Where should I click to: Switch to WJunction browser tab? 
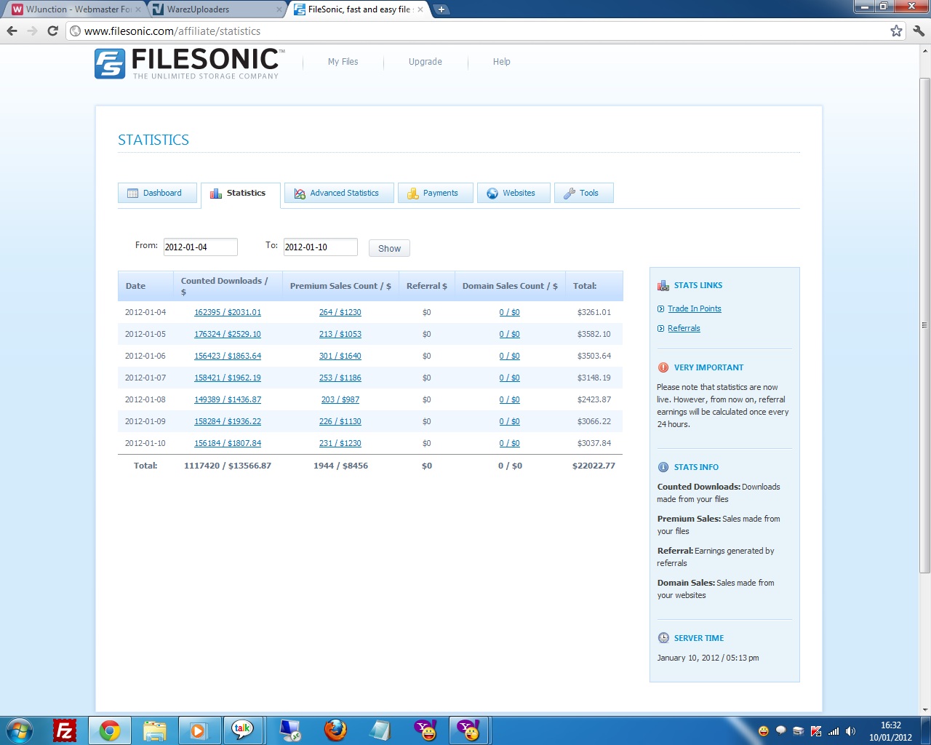[73, 9]
